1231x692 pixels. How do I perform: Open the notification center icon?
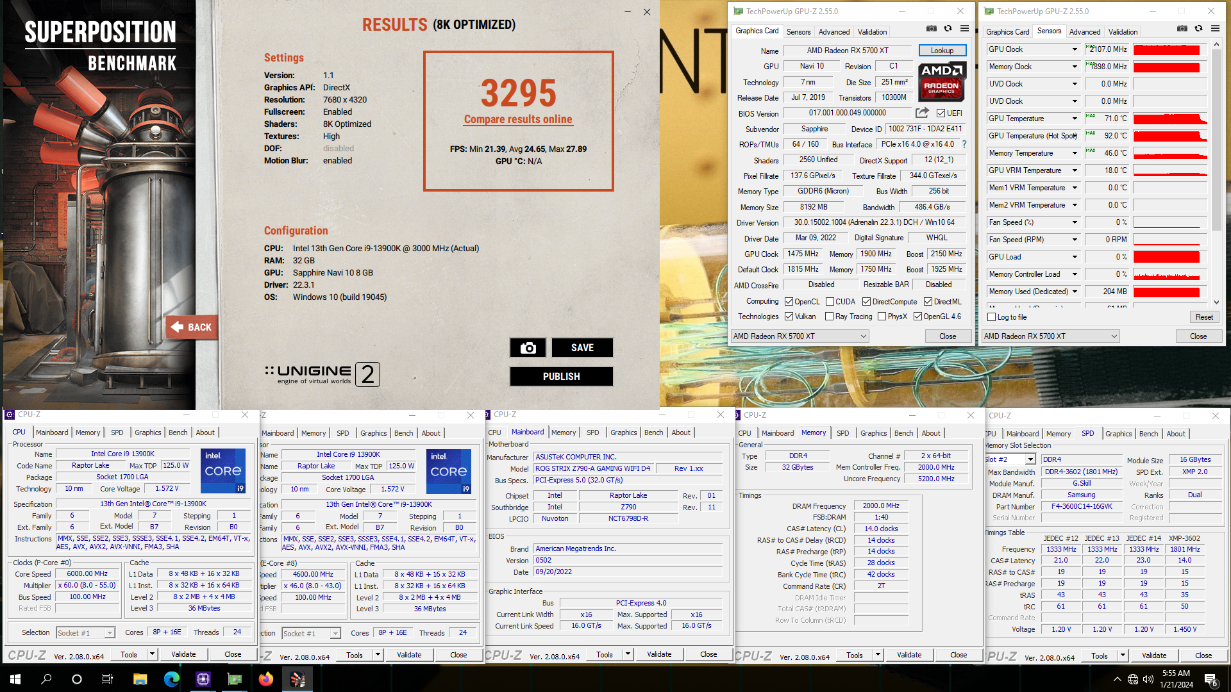tap(1211, 680)
